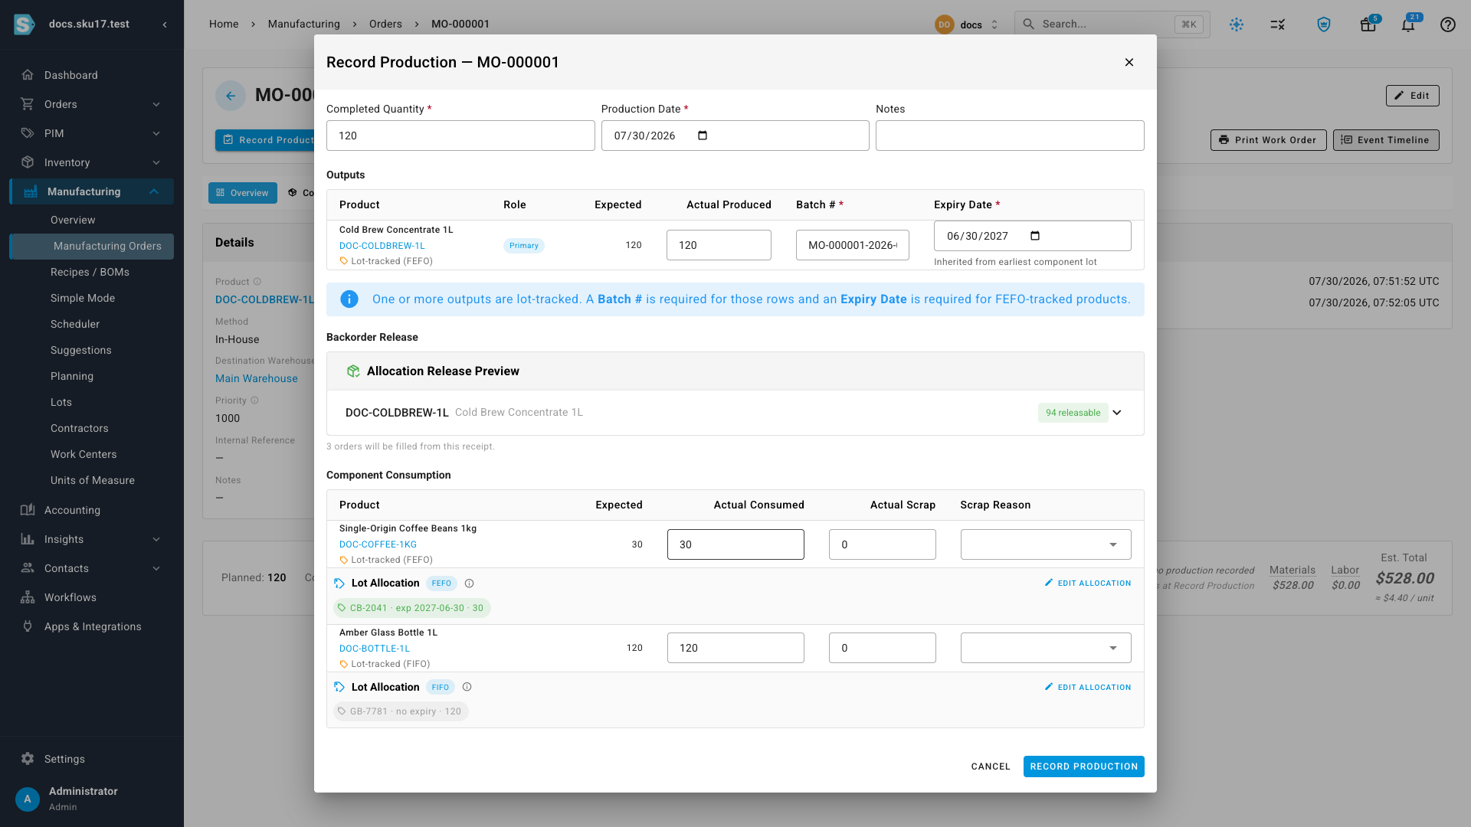
Task: Click lot chip GB-7781
Action: [401, 711]
